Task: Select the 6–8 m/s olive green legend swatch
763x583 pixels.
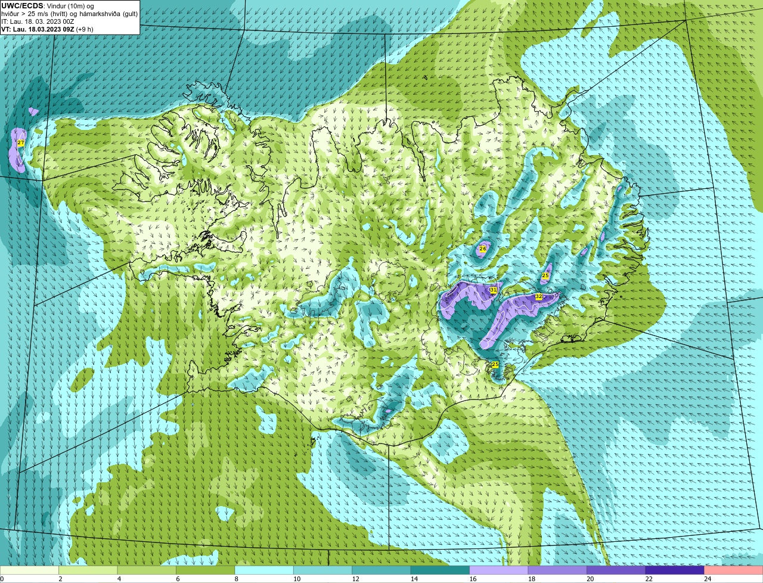Action: tap(206, 570)
